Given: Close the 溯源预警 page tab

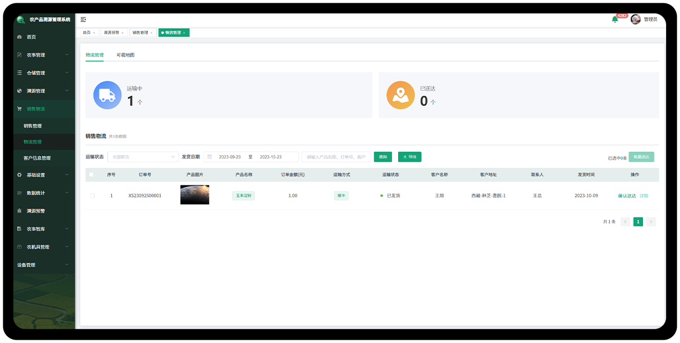Looking at the screenshot, I should point(122,33).
